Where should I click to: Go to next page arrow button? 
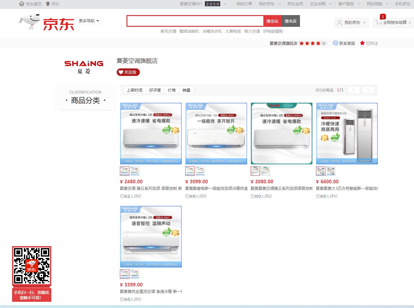pos(368,90)
